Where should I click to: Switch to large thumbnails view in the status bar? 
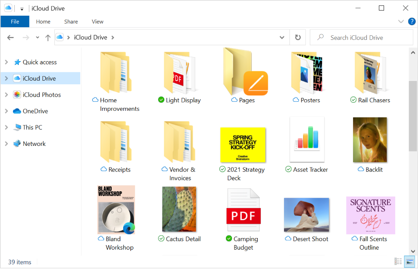pos(409,261)
